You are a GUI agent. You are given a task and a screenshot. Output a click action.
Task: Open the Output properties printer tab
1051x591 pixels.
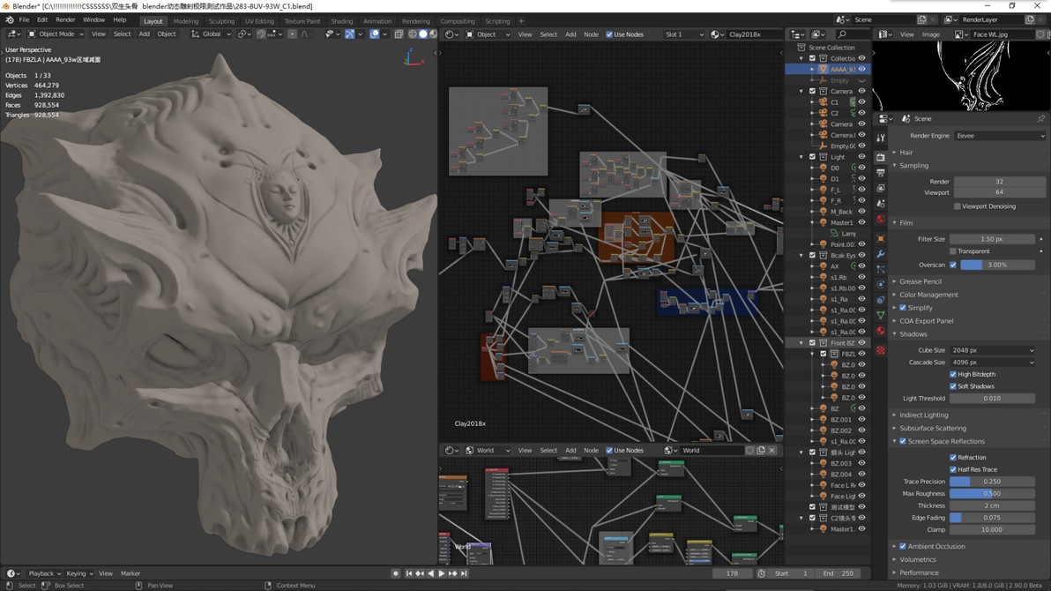pos(881,172)
